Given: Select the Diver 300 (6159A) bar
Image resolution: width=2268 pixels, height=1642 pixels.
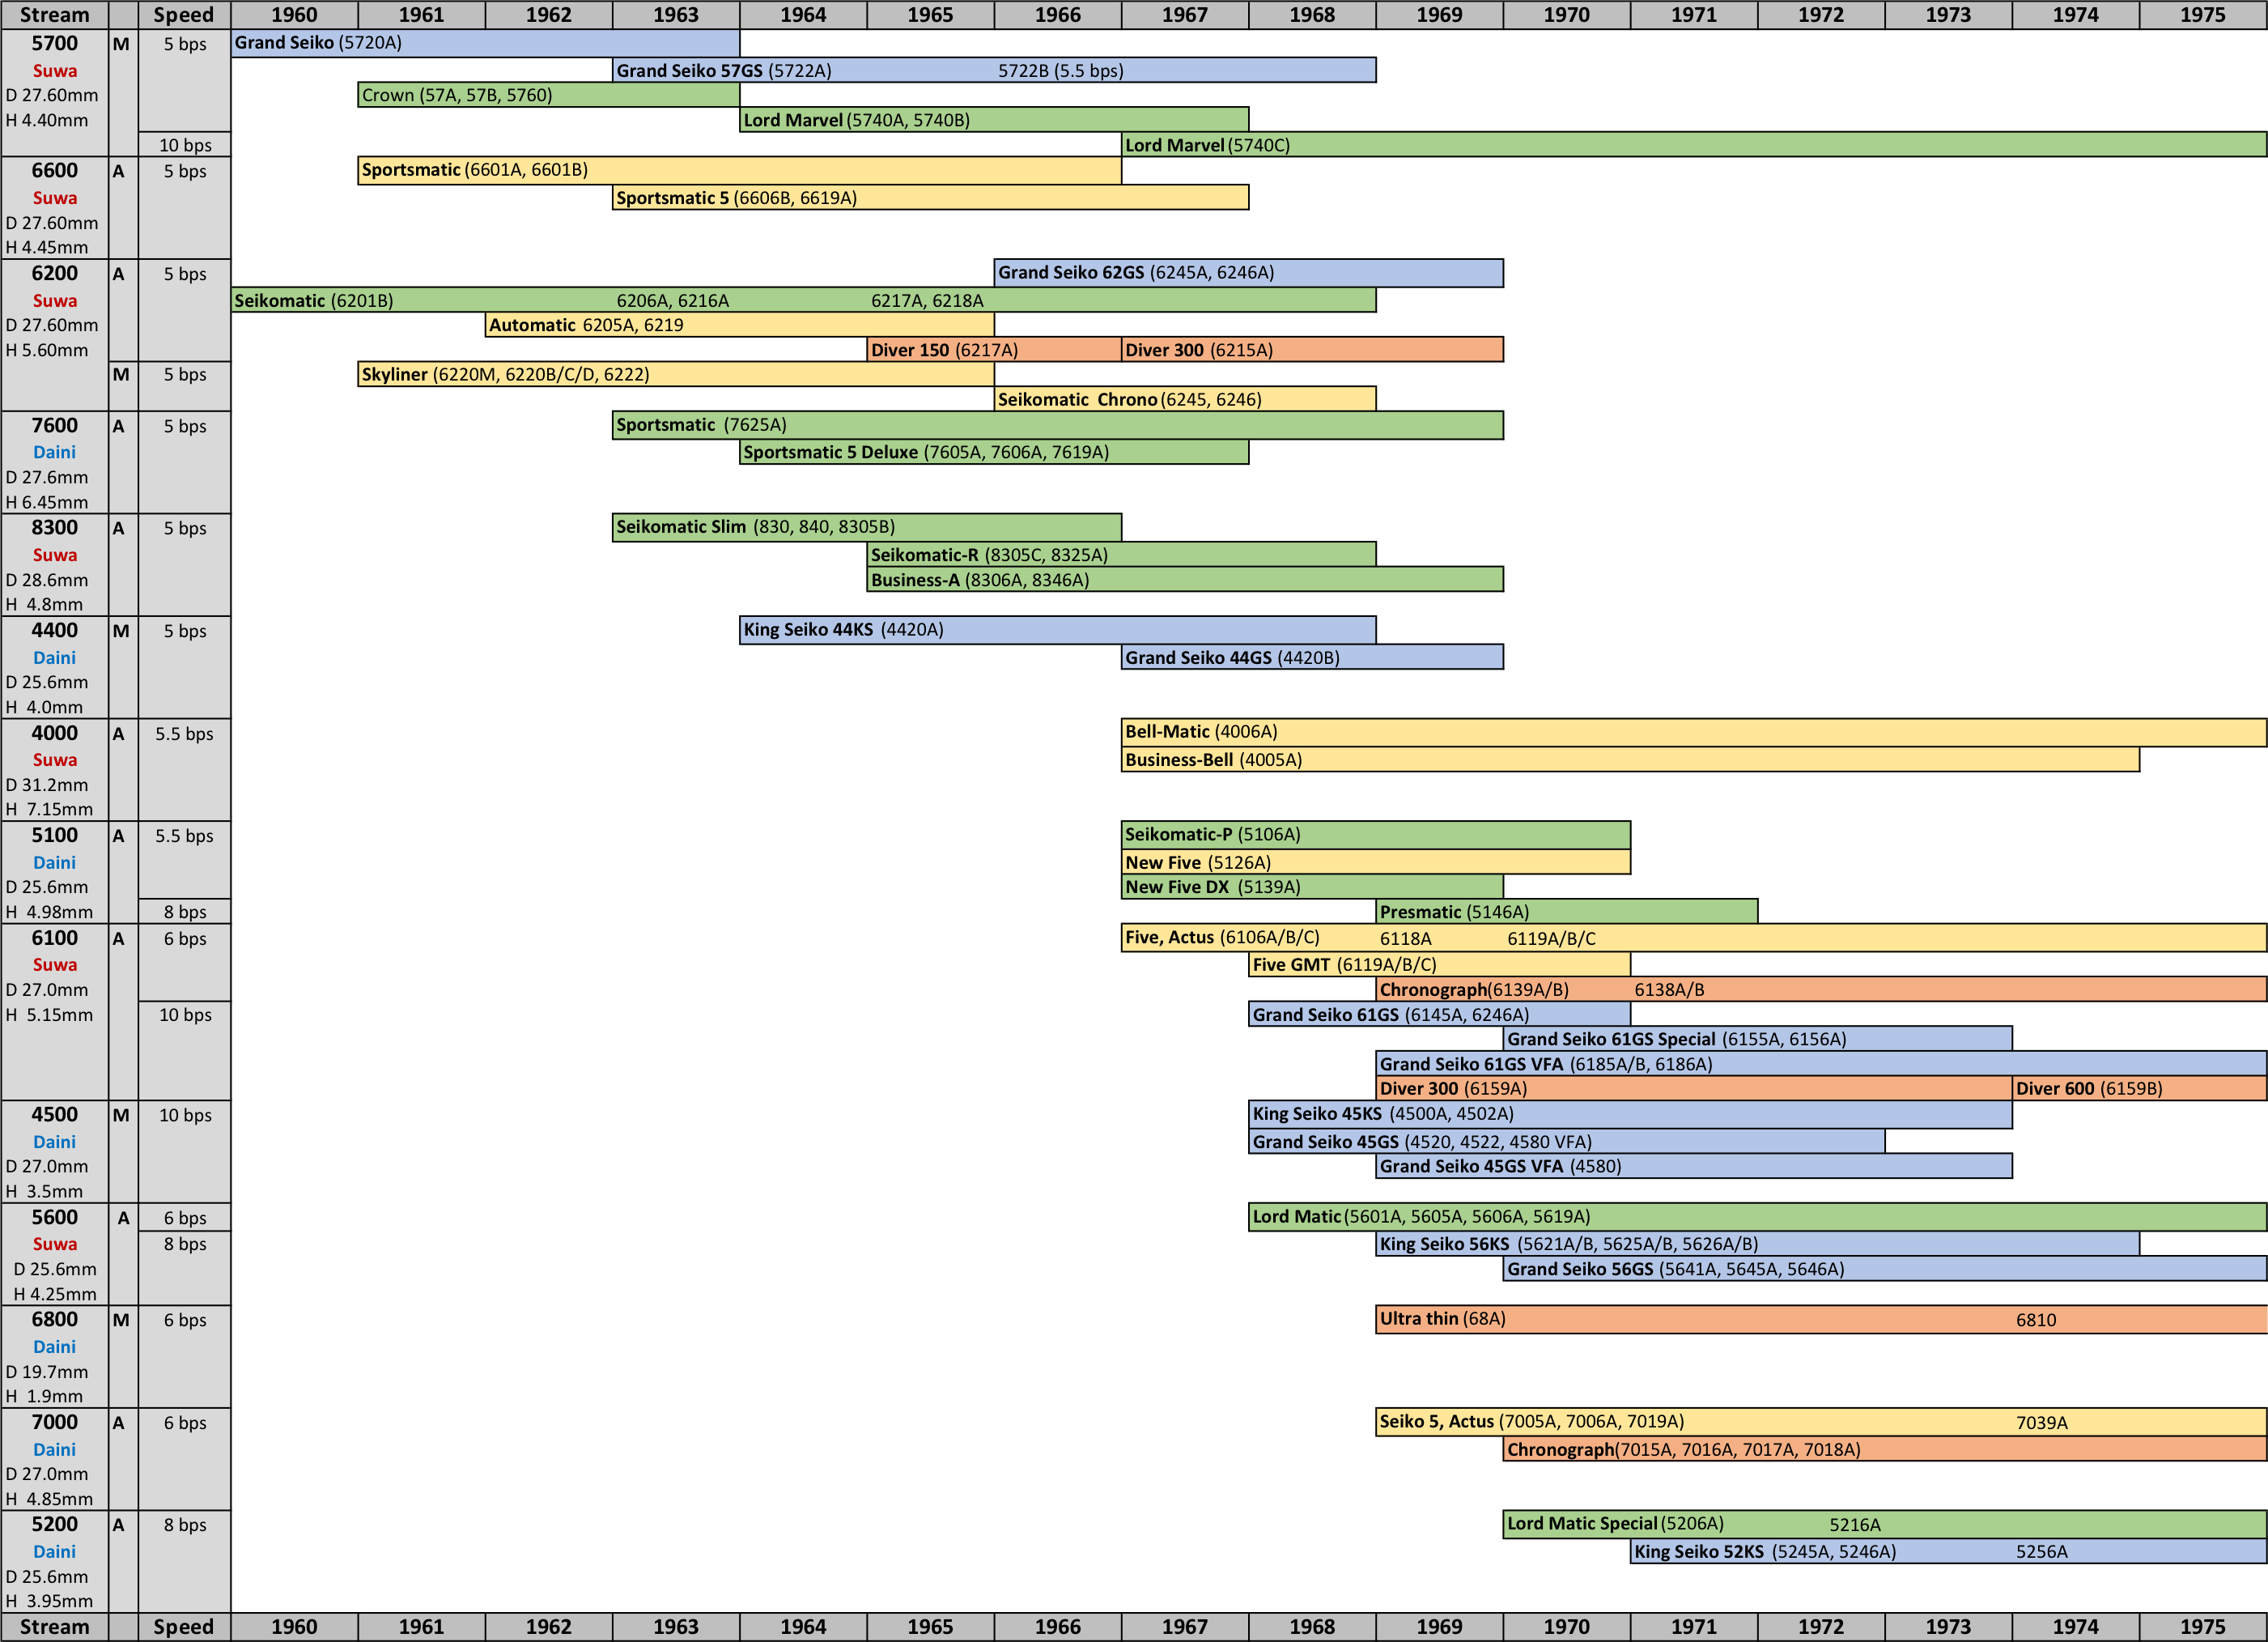Looking at the screenshot, I should [x=1694, y=1088].
